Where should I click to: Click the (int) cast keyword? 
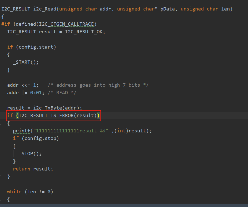coord(121,131)
